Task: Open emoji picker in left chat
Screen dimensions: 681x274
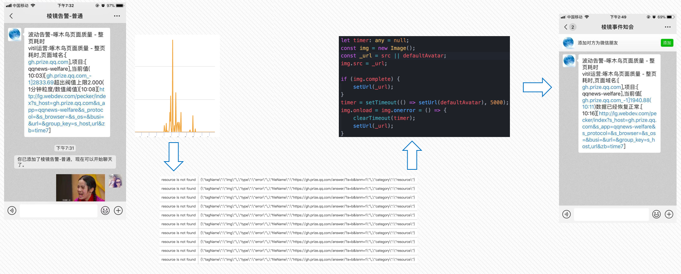Action: [105, 211]
